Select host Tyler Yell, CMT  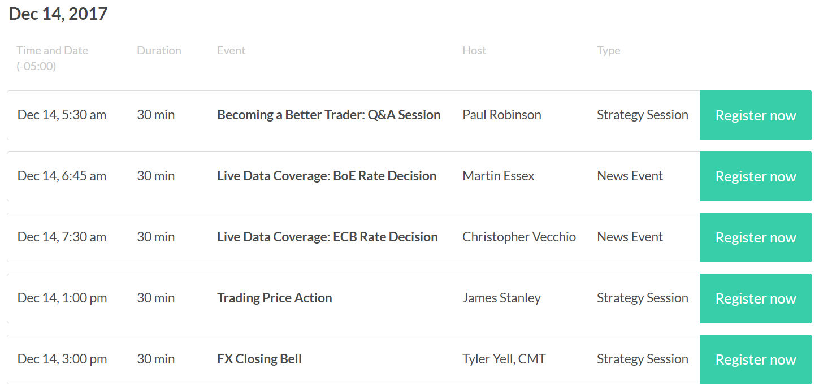(x=504, y=359)
